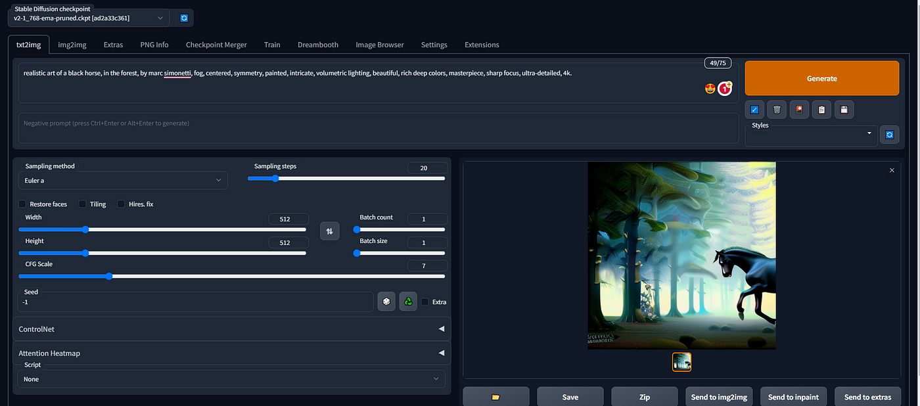The width and height of the screenshot is (920, 406).
Task: Open output folder with folder icon
Action: click(496, 397)
